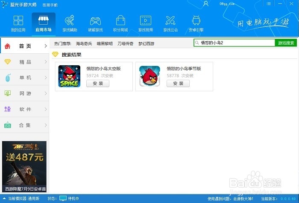Screen dimensions: 299x203
Task: Click 暗黑黎明 recommendation link
Action: tap(105, 44)
